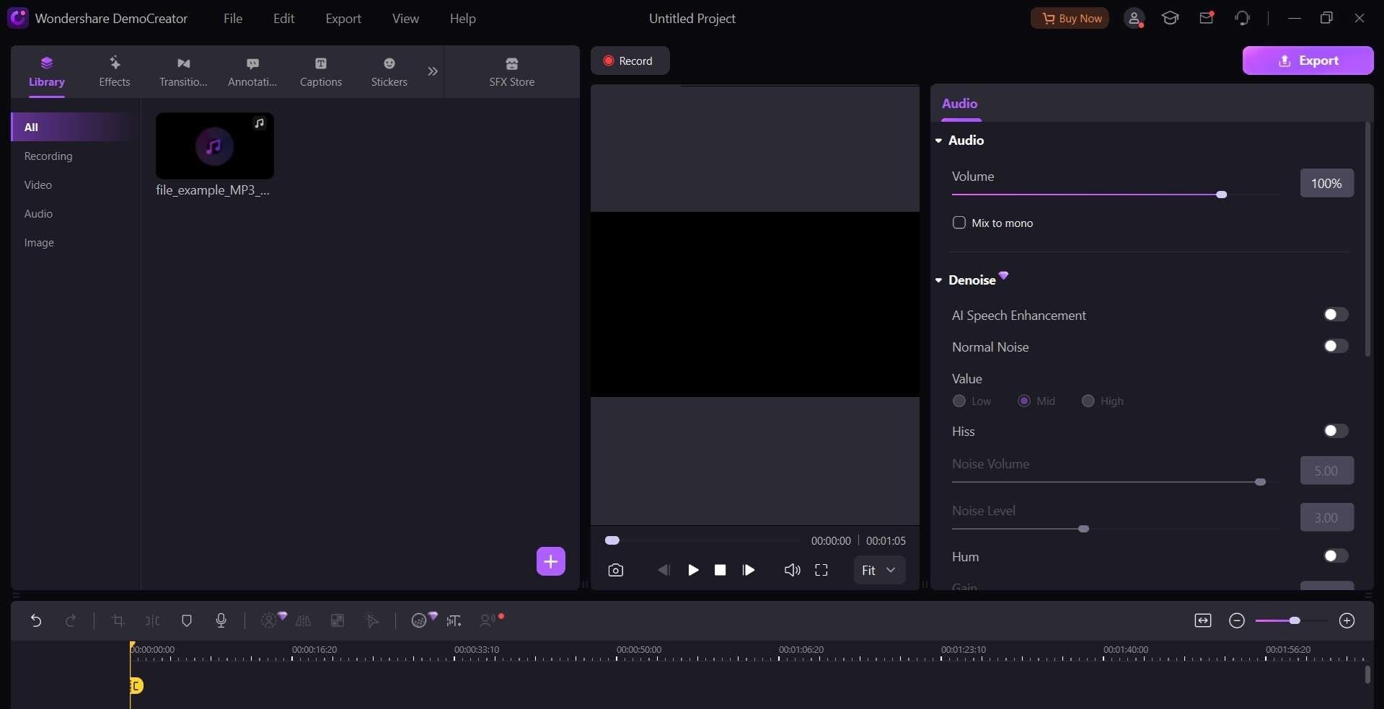Switch to the Library tab
Viewport: 1384px width, 709px height.
[x=47, y=71]
